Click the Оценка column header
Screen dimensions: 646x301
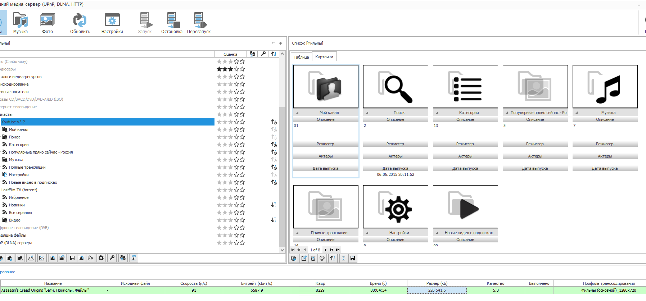point(230,54)
